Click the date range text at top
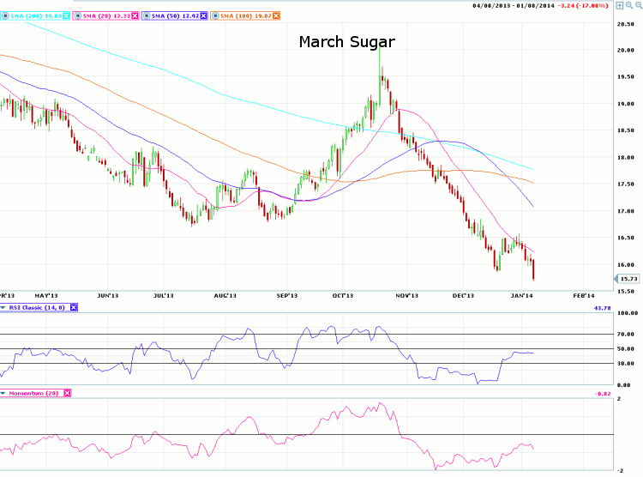 pos(512,7)
